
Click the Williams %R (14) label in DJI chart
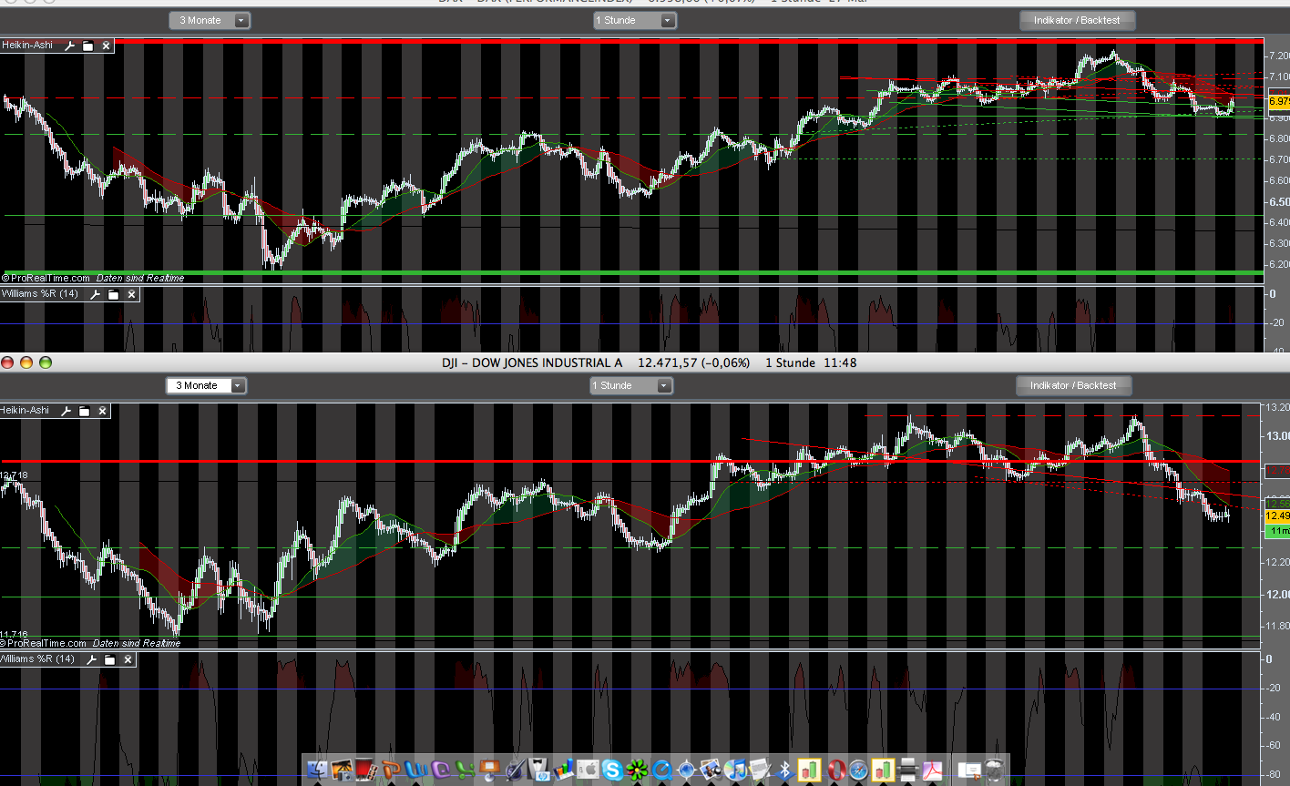coord(38,659)
